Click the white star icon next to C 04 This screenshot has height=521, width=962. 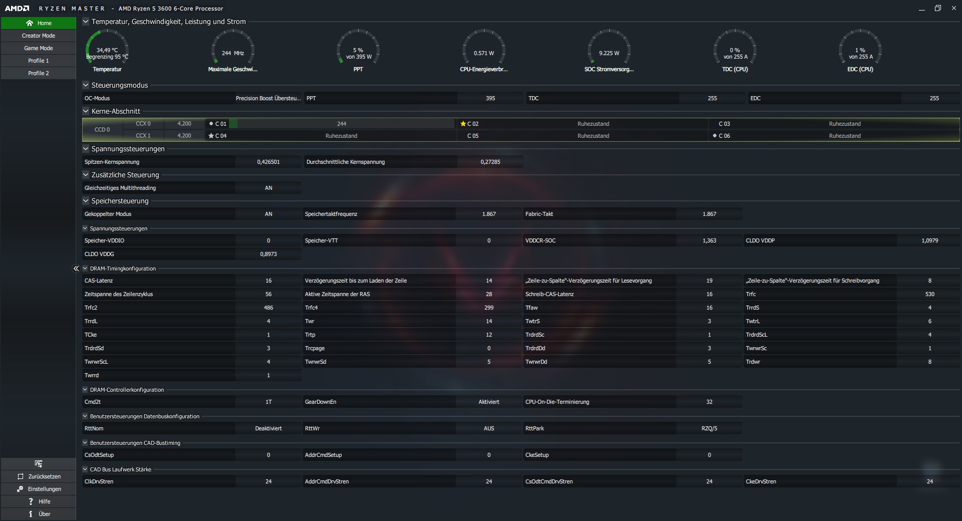point(211,136)
